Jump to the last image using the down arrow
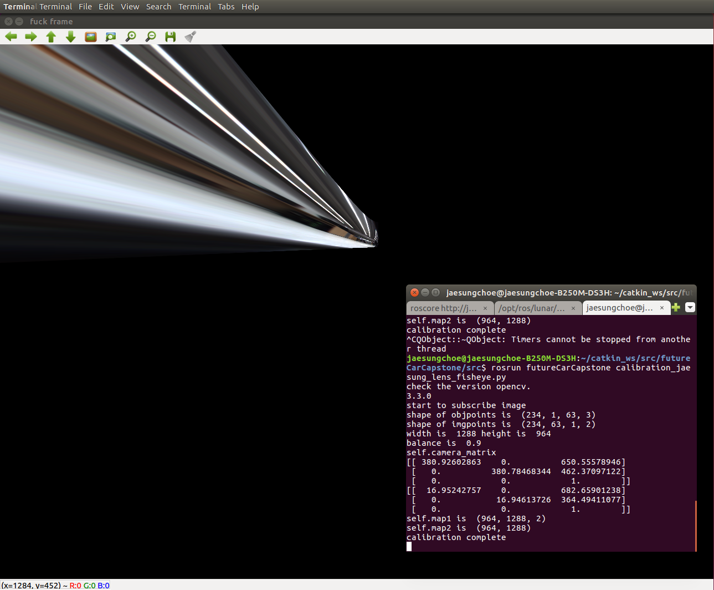This screenshot has width=714, height=590. pyautogui.click(x=70, y=37)
